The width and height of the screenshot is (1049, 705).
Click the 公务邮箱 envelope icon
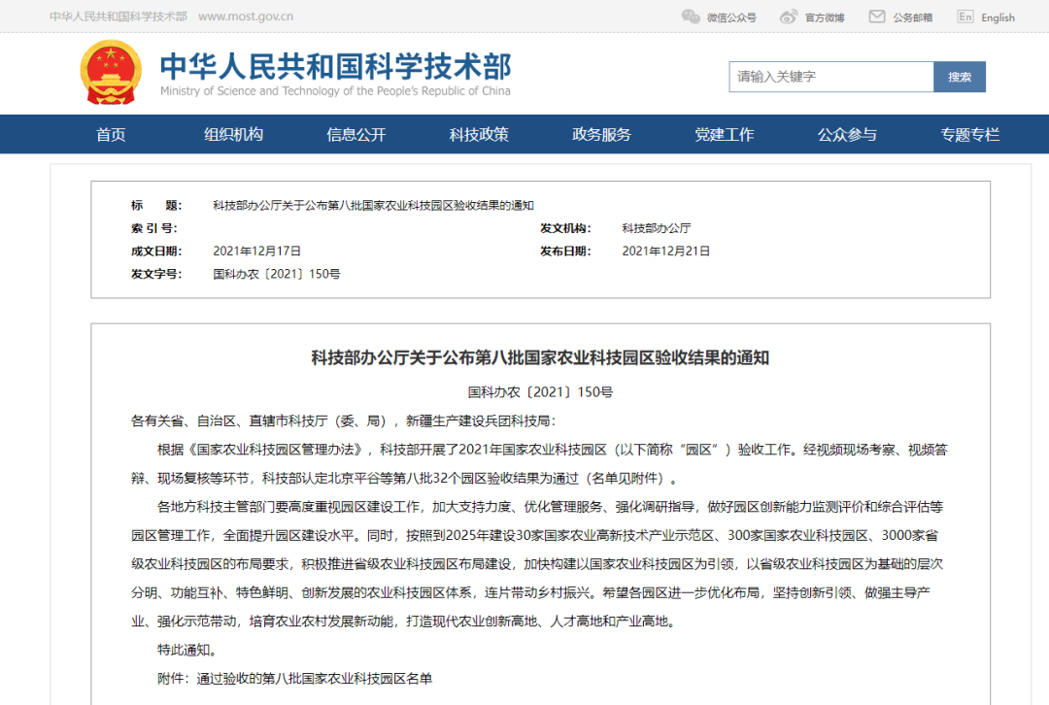pyautogui.click(x=876, y=17)
